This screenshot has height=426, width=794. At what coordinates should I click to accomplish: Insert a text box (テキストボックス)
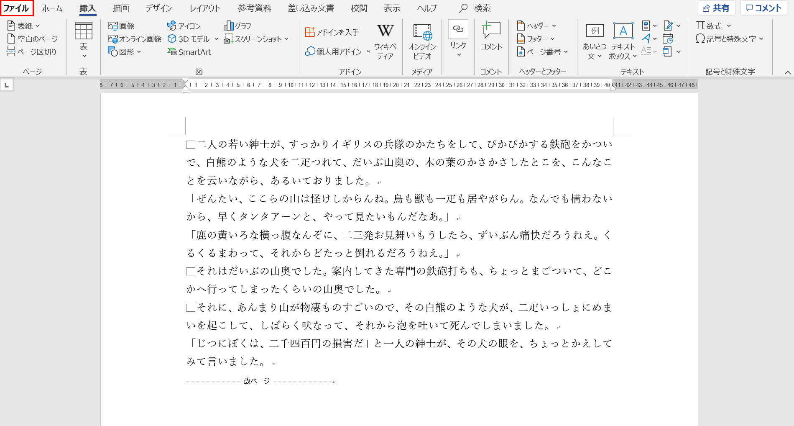coord(623,41)
